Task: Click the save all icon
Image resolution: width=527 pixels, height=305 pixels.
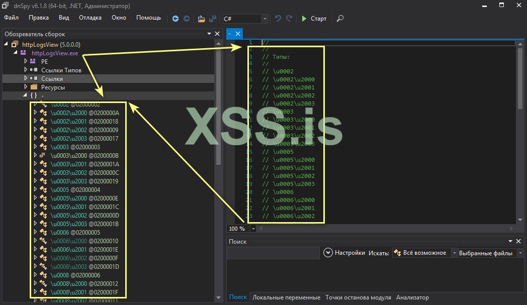Action: (x=213, y=19)
